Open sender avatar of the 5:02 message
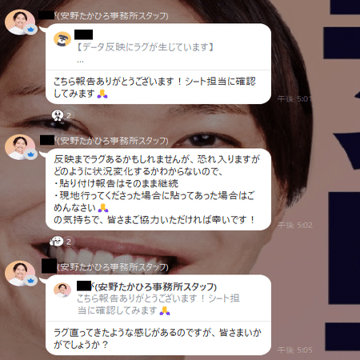 20,147
